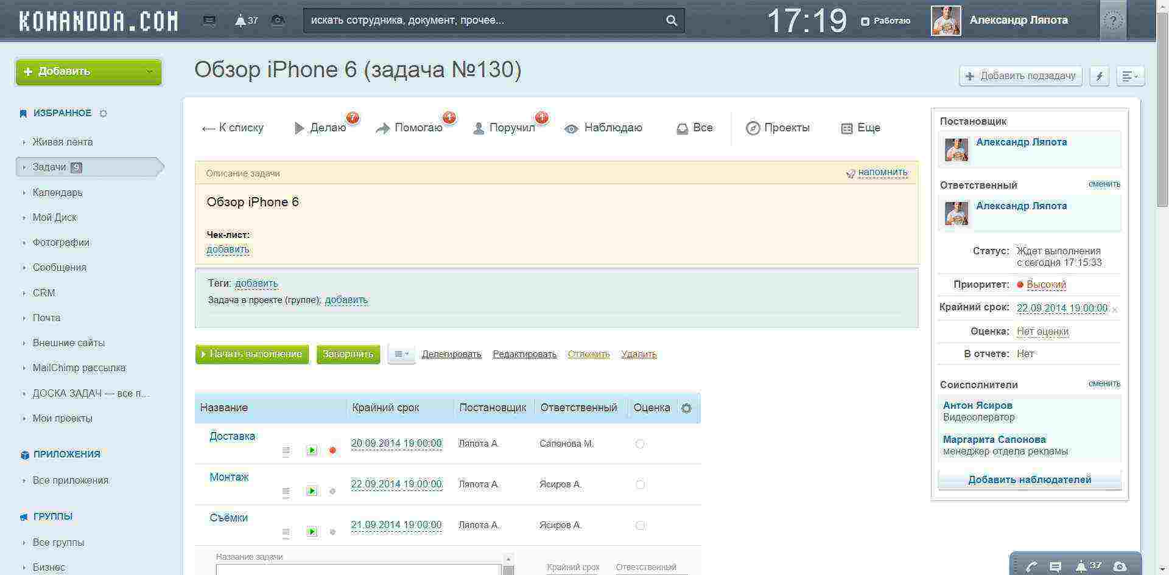The image size is (1169, 575).
Task: Change the Высокий priority value
Action: point(1046,285)
